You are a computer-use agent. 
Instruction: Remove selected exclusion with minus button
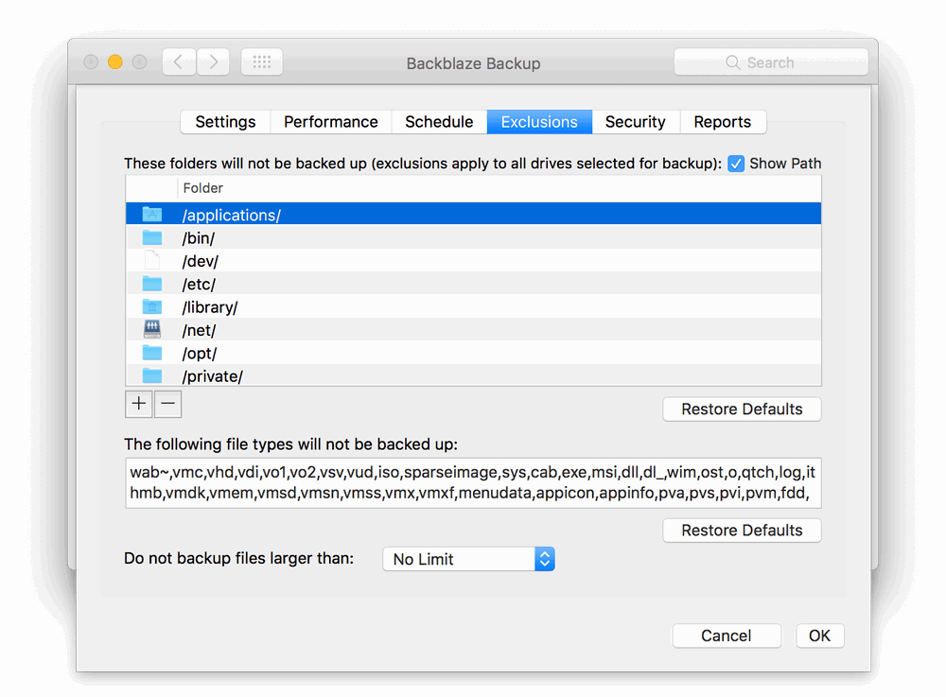coord(167,404)
